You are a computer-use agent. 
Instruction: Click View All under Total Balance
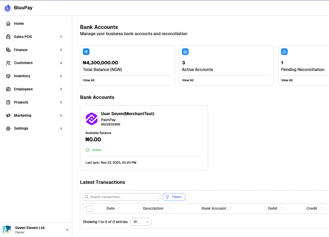click(89, 80)
